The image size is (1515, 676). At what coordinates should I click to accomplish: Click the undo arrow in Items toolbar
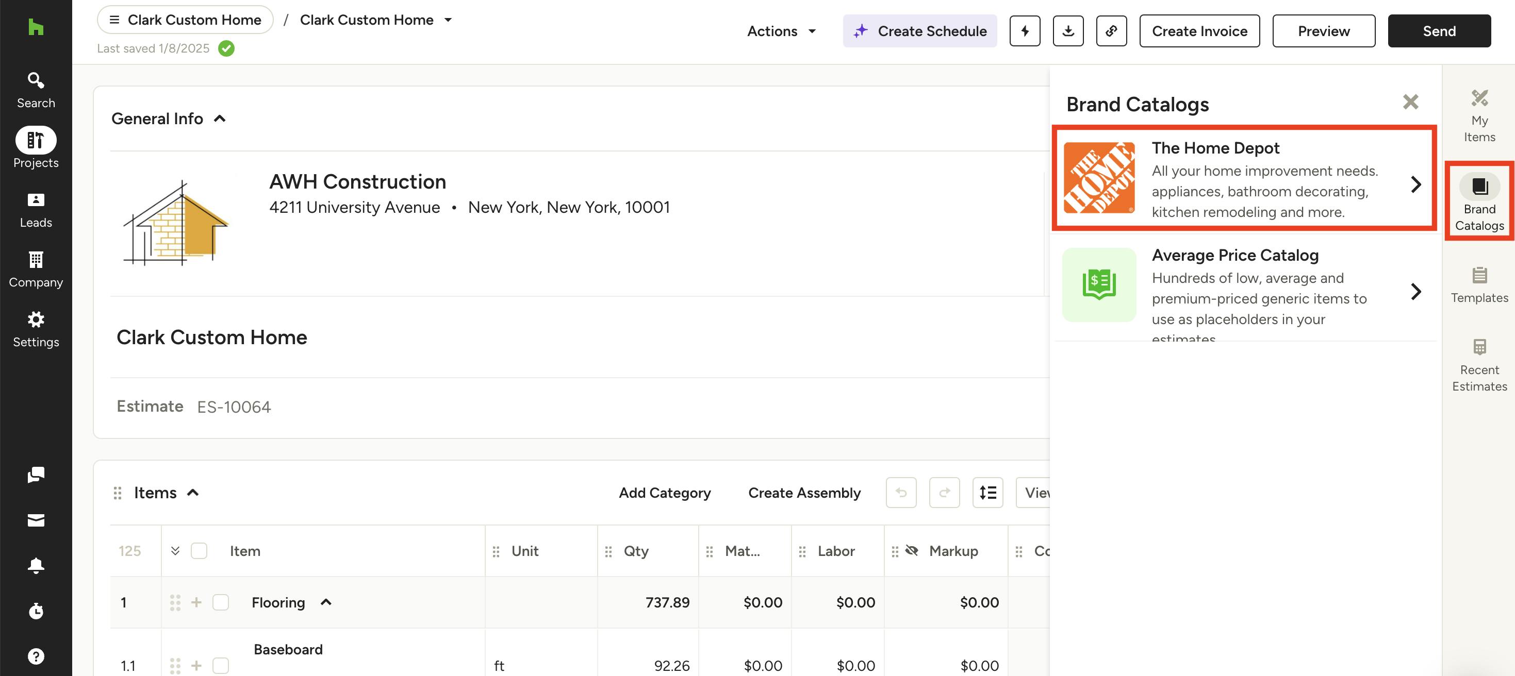(901, 493)
